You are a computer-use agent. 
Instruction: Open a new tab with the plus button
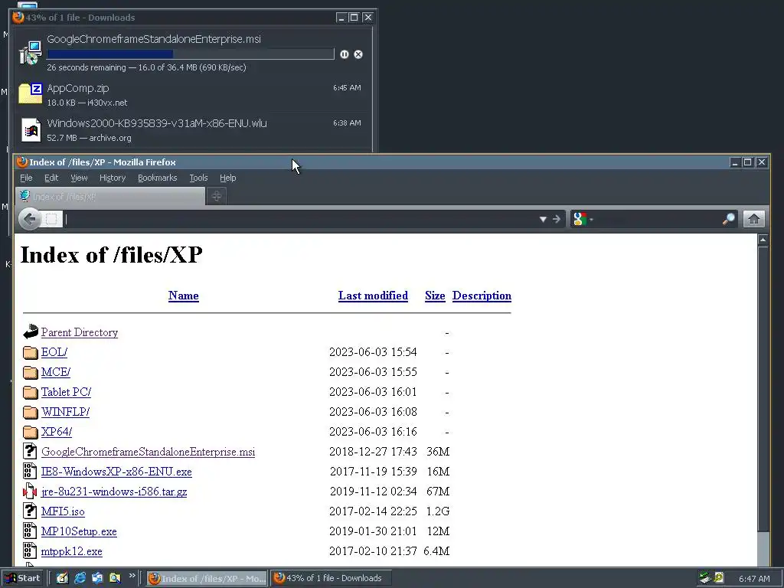(217, 197)
